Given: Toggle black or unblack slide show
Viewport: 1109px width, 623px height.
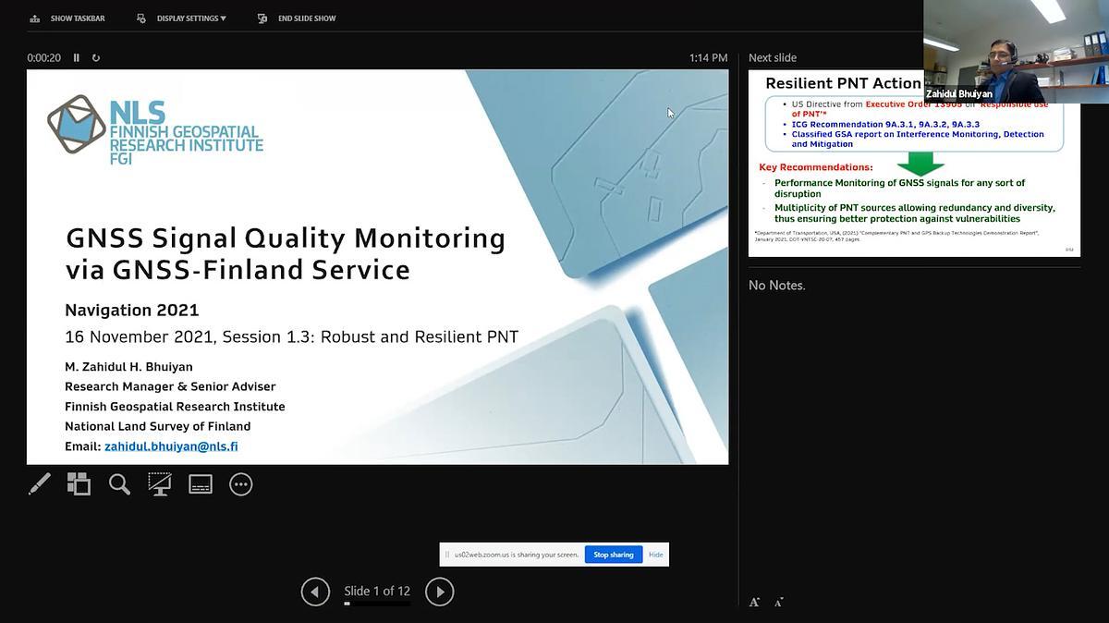Looking at the screenshot, I should pyautogui.click(x=160, y=483).
